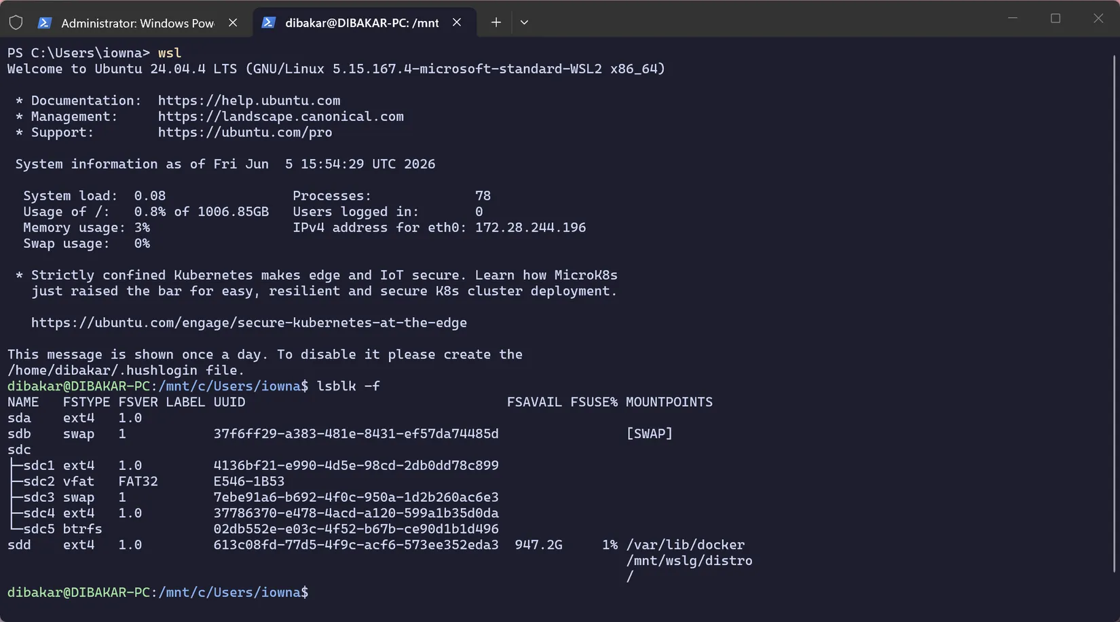Click Processes count 78
1120x622 pixels.
tap(483, 196)
